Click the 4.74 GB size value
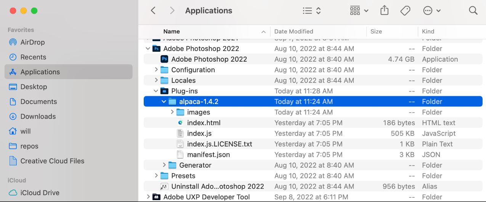This screenshot has height=202, width=486. pyautogui.click(x=401, y=59)
